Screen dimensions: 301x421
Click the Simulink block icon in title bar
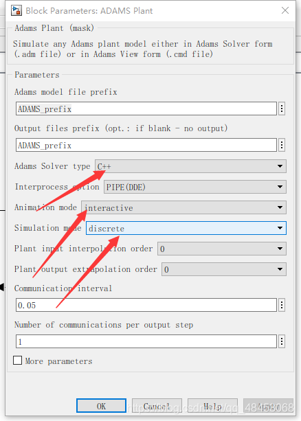16,10
